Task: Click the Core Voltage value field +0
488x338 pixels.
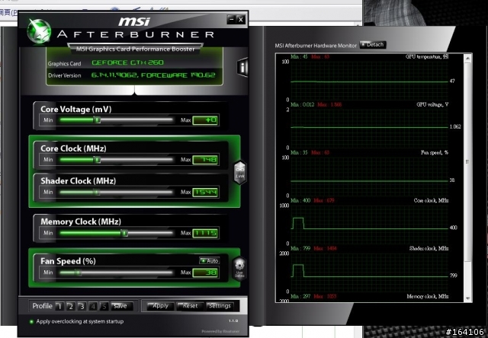Action: [205, 120]
